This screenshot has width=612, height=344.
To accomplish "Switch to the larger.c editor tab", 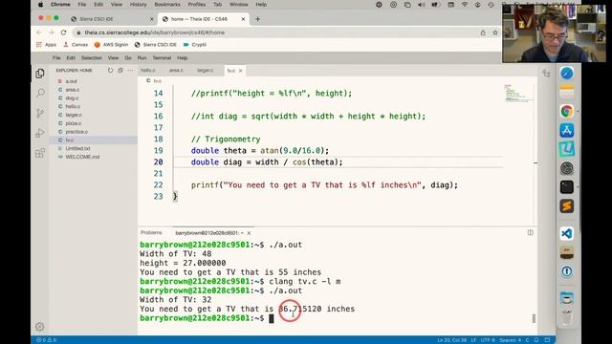I will [x=206, y=70].
